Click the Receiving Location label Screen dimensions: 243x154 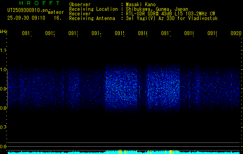pos(93,9)
